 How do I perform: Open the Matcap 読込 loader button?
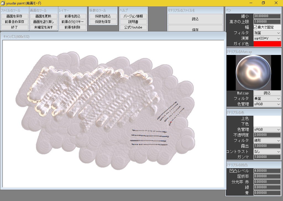[267, 93]
